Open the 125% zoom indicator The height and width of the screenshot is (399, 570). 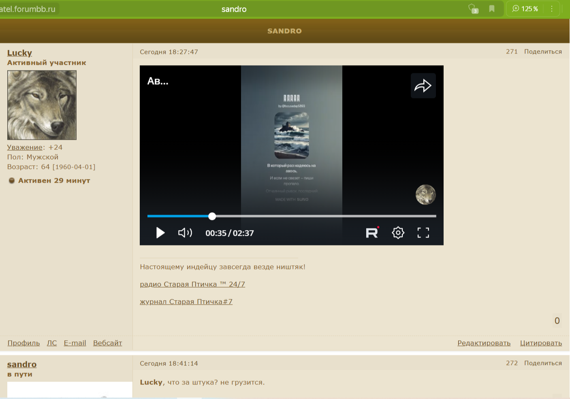pyautogui.click(x=525, y=9)
